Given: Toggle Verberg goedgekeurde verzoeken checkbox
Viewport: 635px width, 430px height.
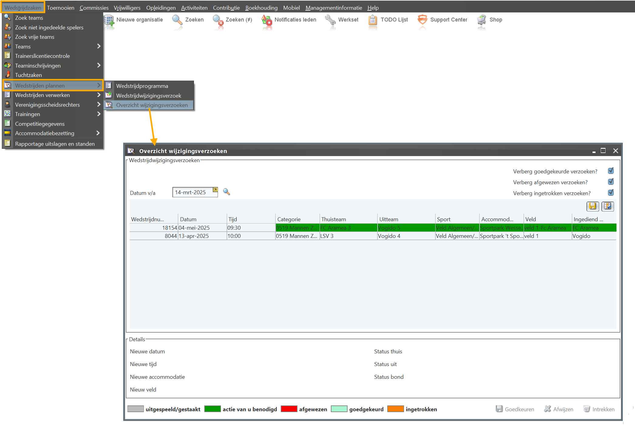Looking at the screenshot, I should [611, 171].
